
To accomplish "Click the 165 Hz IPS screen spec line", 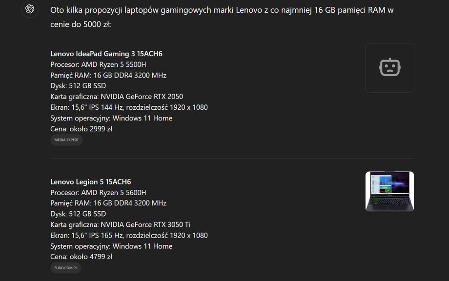I will point(129,236).
